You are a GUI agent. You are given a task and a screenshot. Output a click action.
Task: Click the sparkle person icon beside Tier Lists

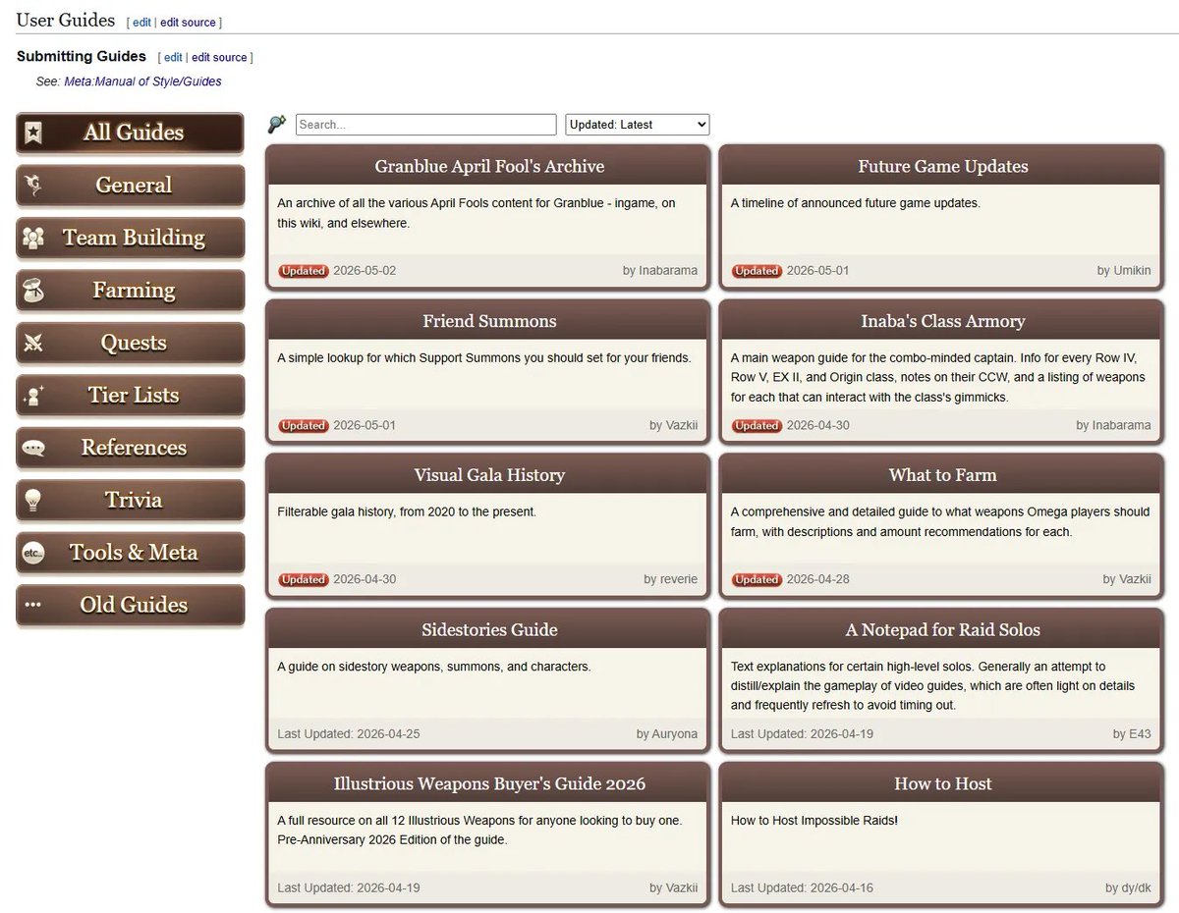[33, 395]
